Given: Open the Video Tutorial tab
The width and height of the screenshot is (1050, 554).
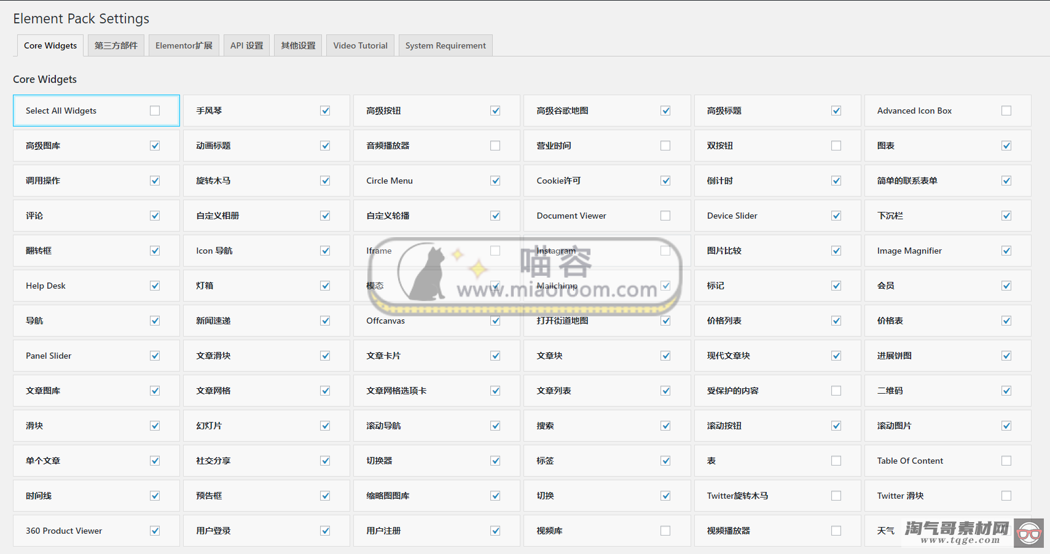Looking at the screenshot, I should (359, 45).
